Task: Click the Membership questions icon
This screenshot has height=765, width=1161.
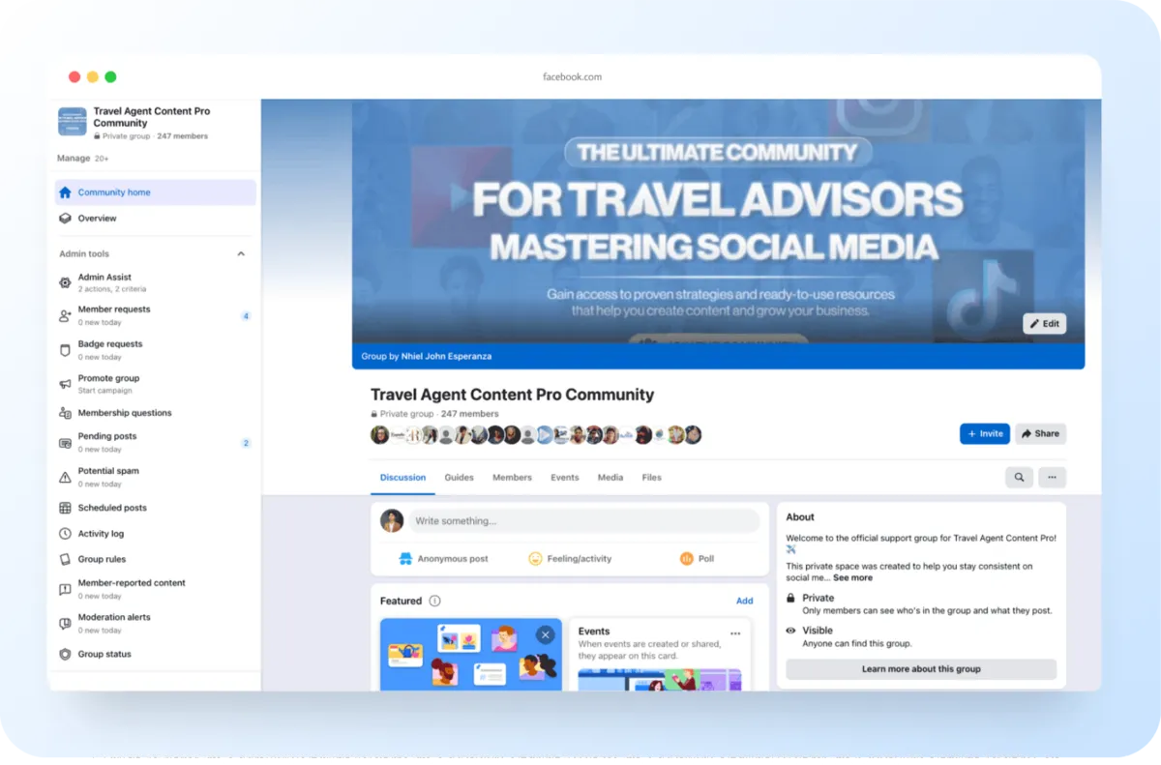Action: tap(65, 413)
